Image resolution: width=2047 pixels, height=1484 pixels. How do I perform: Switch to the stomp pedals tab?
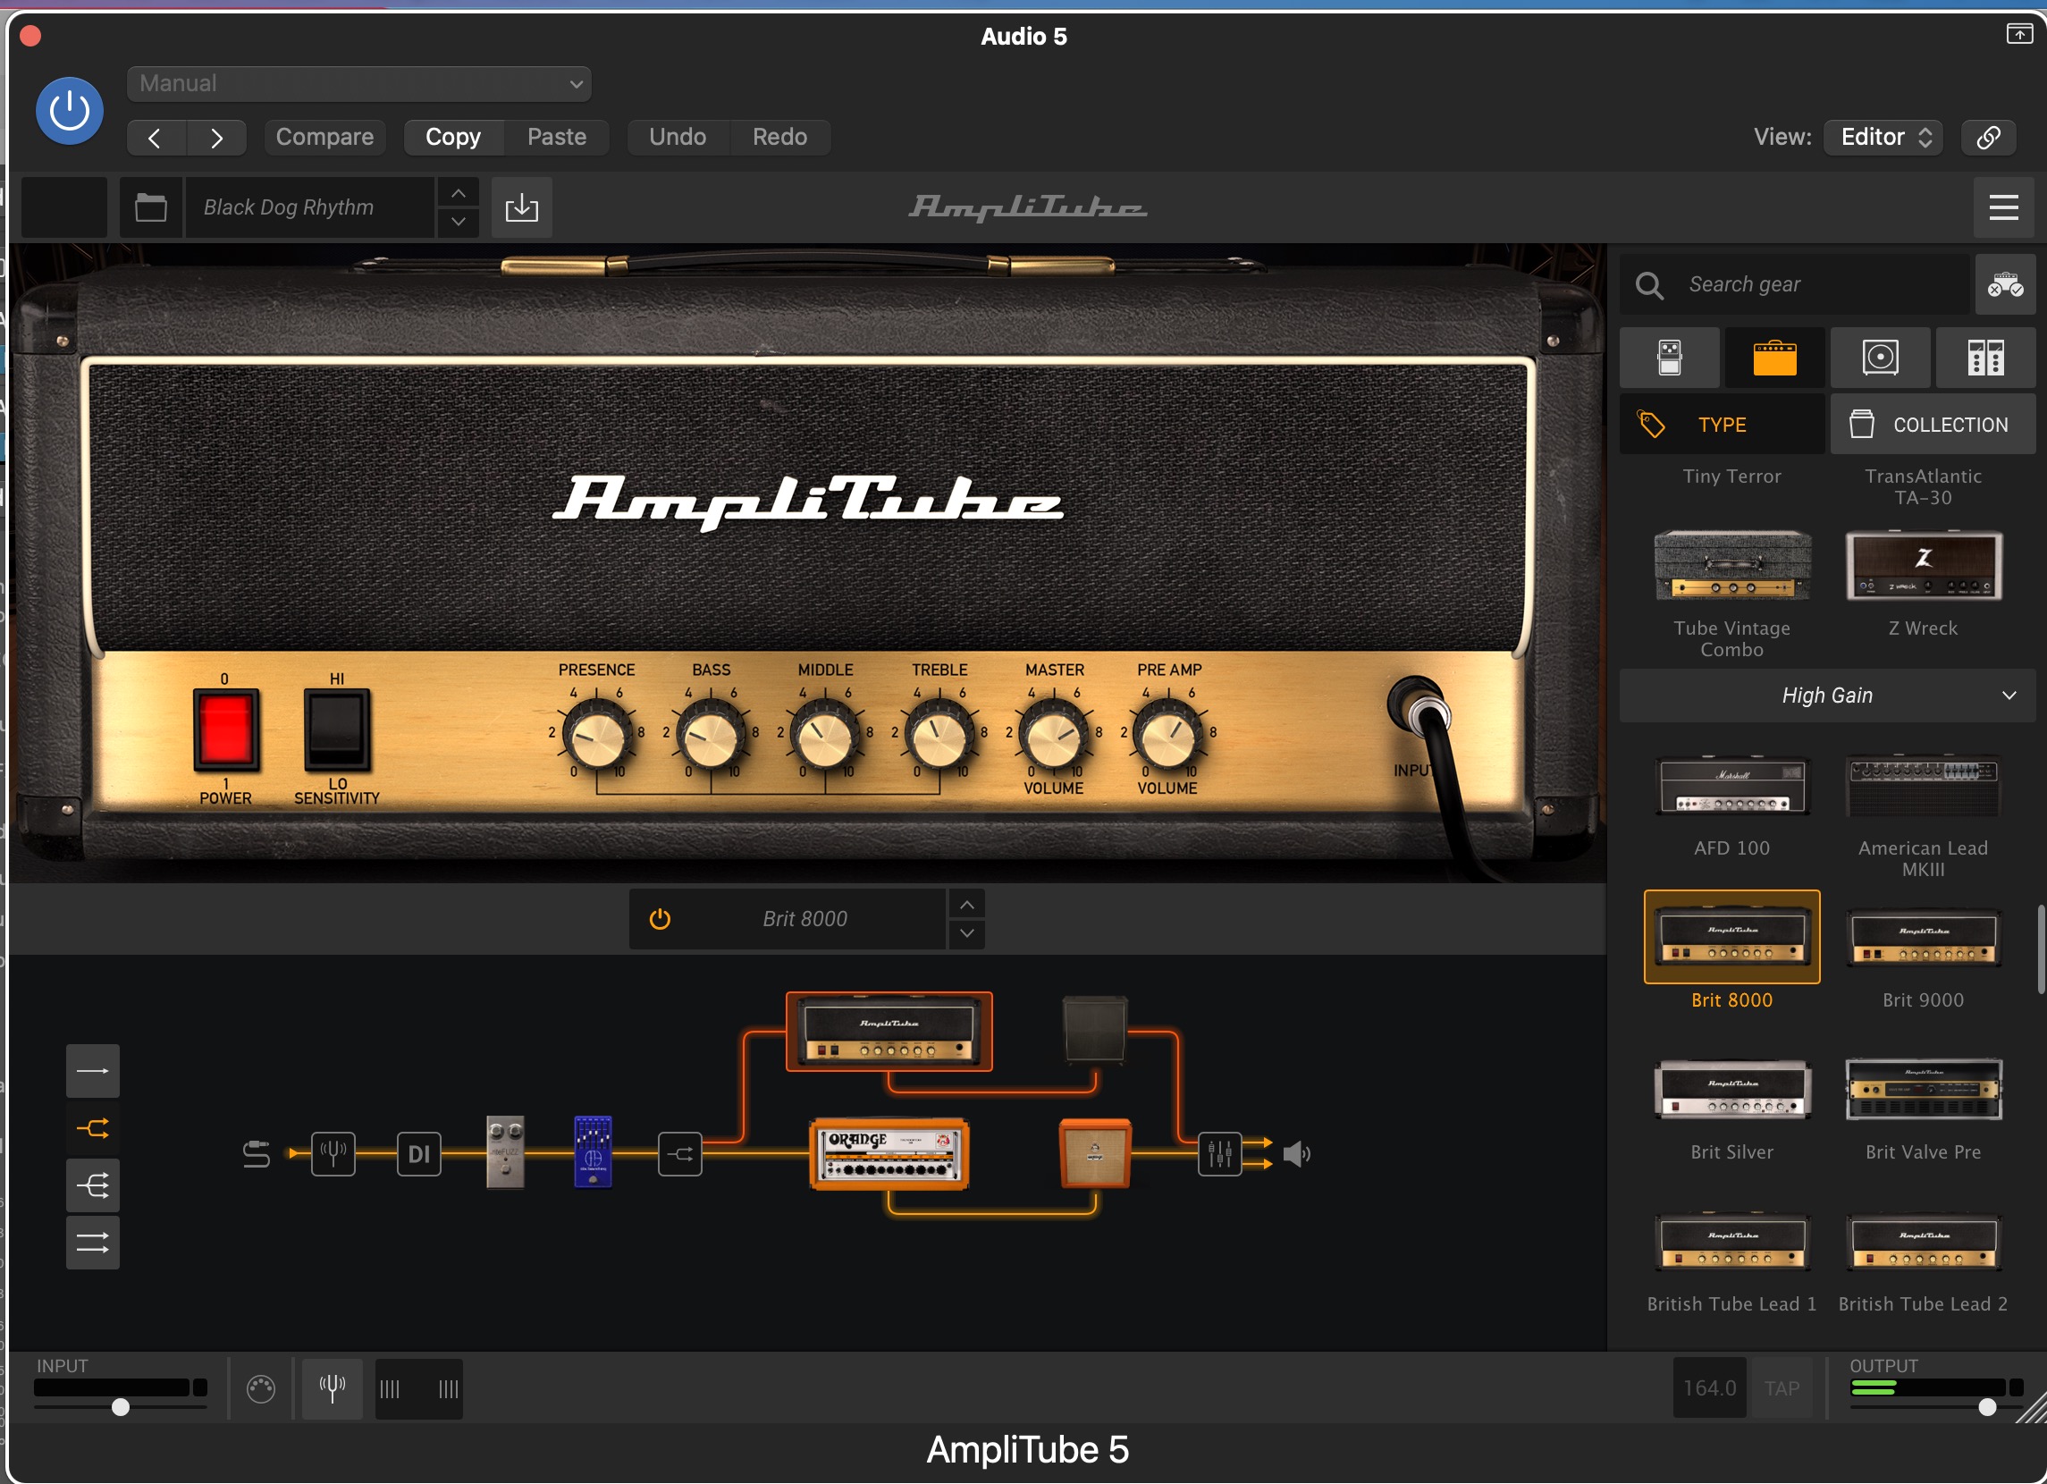click(1670, 358)
